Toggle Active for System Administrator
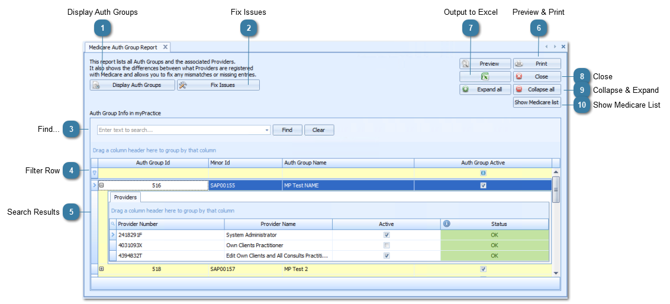 click(386, 235)
